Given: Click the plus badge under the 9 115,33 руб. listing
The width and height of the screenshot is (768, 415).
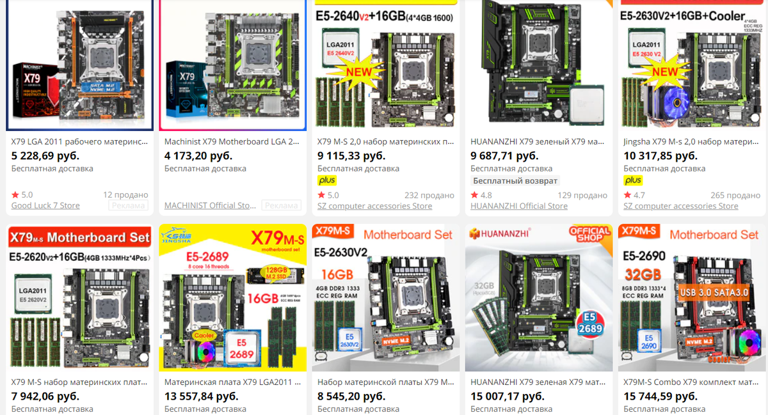Looking at the screenshot, I should (326, 181).
